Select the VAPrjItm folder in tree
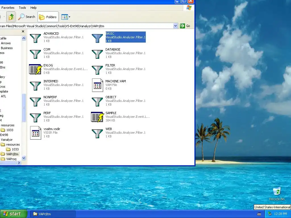Screen dimensions: 291x218 point(12,154)
